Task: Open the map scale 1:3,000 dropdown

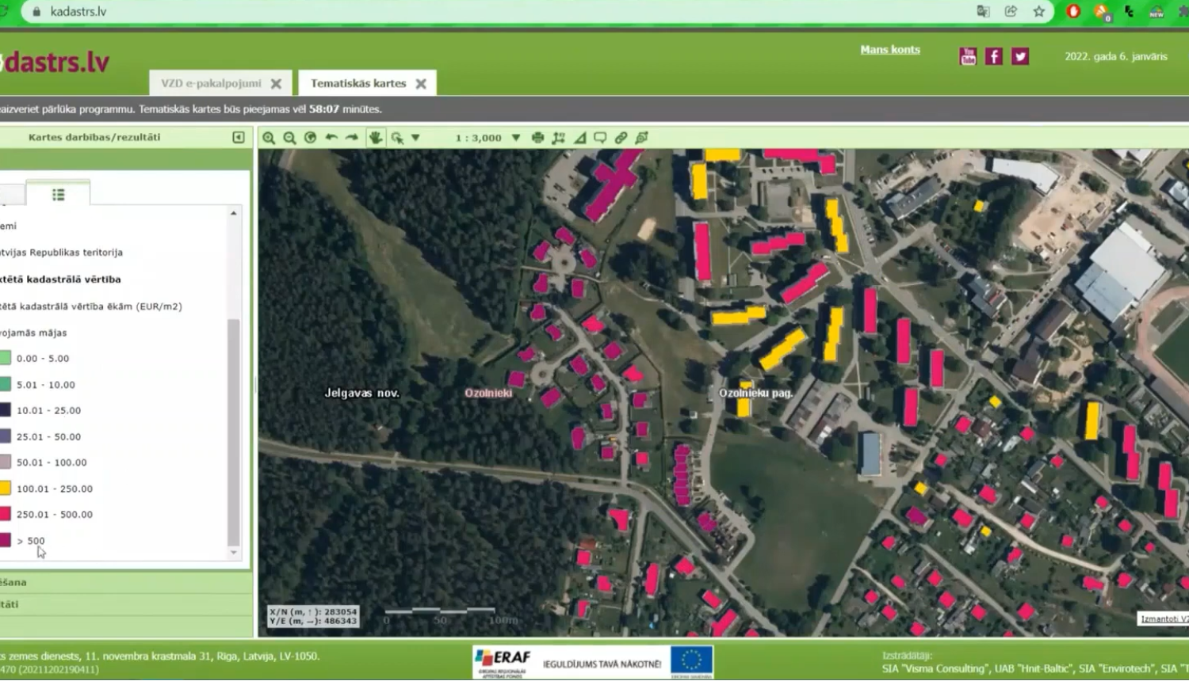Action: 516,138
